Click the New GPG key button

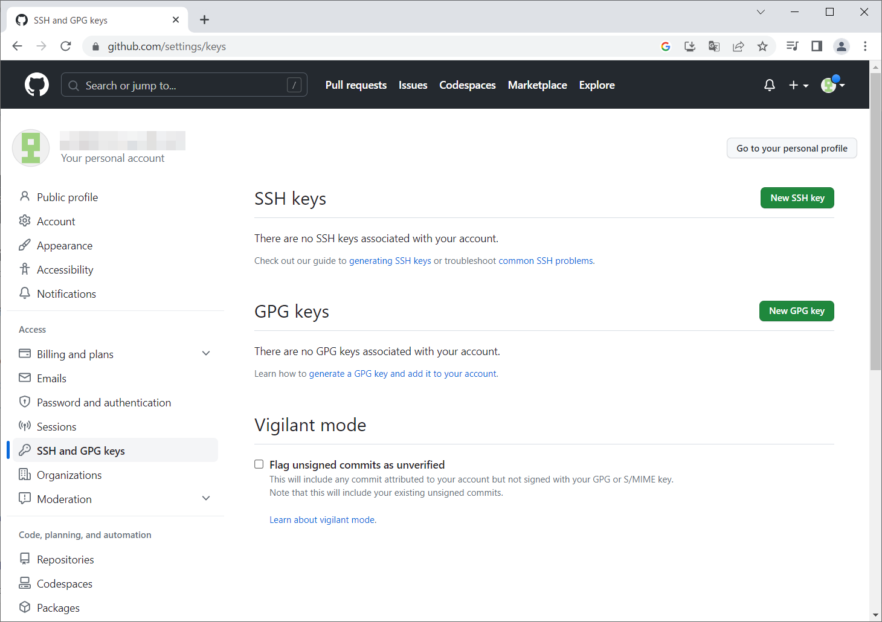click(796, 311)
